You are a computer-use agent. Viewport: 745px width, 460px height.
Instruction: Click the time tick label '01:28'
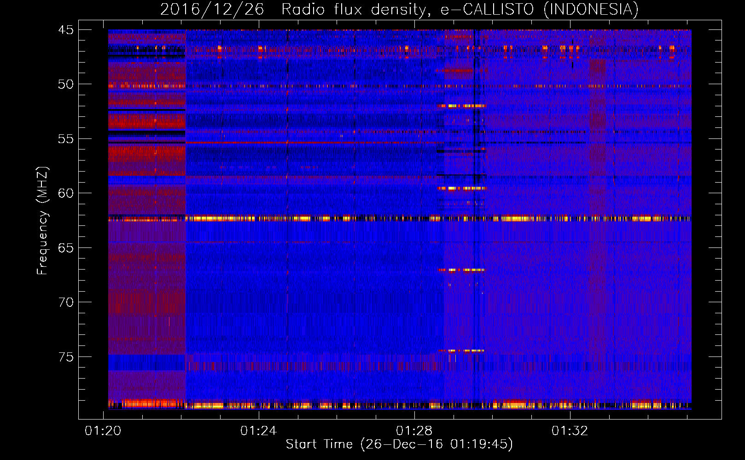414,431
